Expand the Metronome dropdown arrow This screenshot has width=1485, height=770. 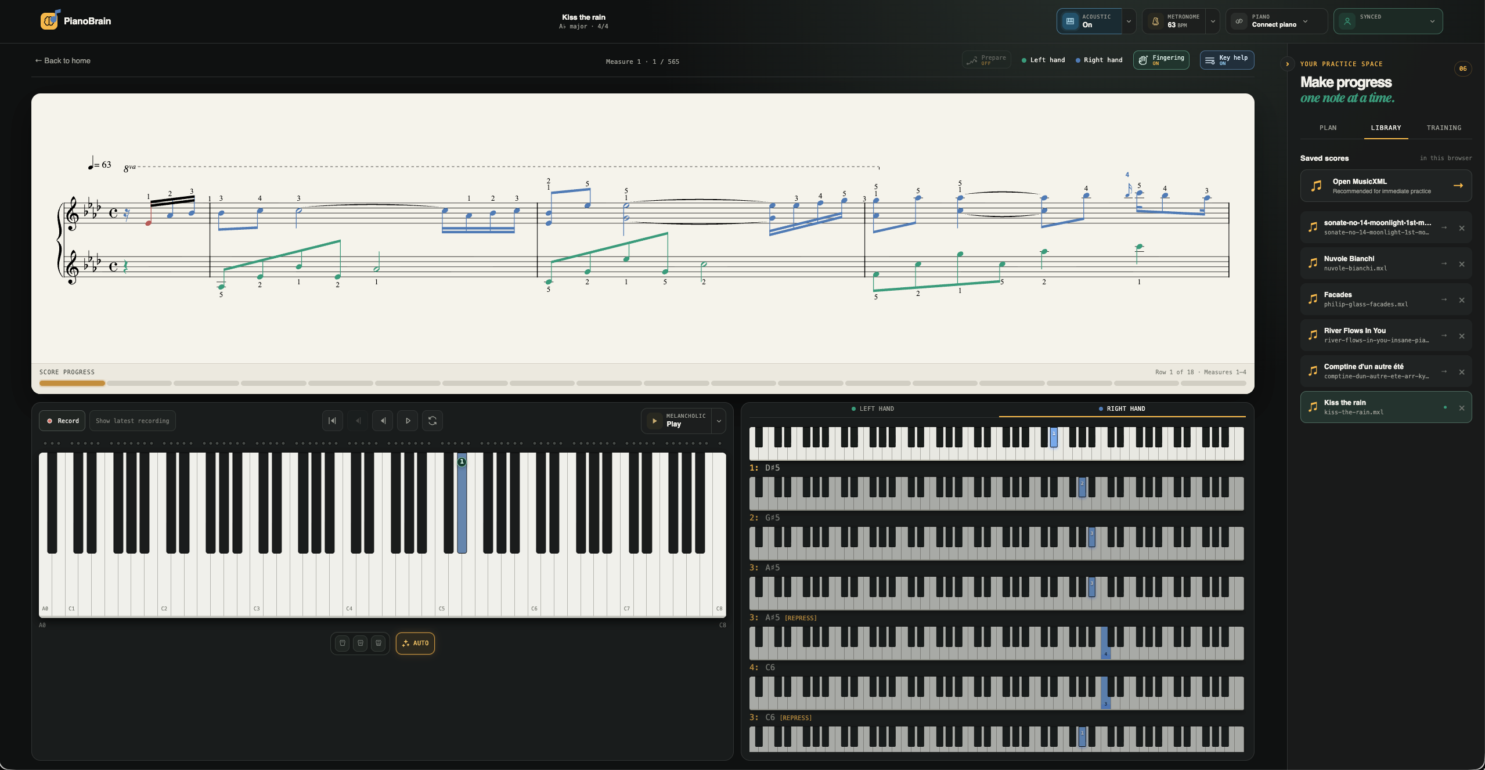click(1212, 21)
